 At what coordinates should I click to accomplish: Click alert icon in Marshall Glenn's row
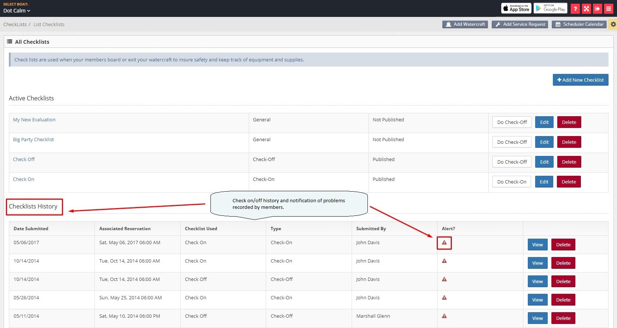pos(444,316)
